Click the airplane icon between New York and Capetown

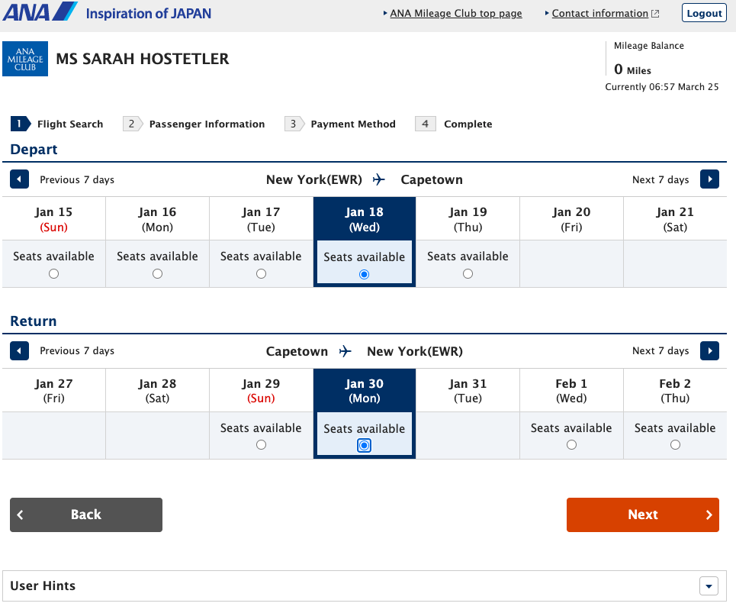point(378,179)
